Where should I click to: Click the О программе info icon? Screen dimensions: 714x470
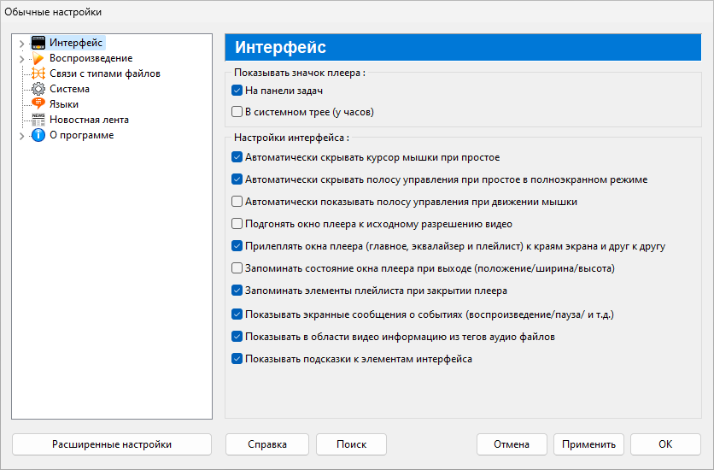pyautogui.click(x=38, y=135)
